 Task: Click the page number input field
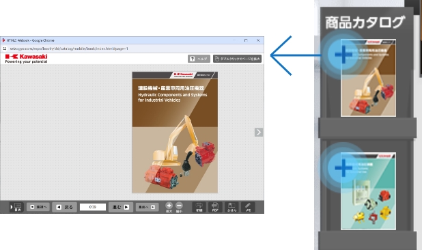pyautogui.click(x=93, y=207)
